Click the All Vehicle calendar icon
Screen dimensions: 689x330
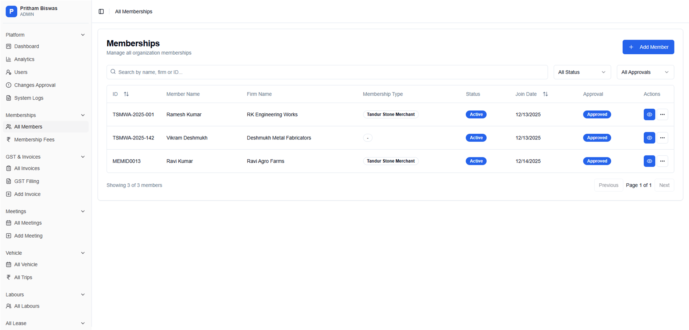coord(9,264)
